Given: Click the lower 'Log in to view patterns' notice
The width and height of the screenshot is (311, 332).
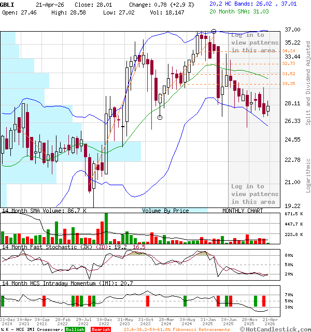Looking at the screenshot, I should 254,194.
